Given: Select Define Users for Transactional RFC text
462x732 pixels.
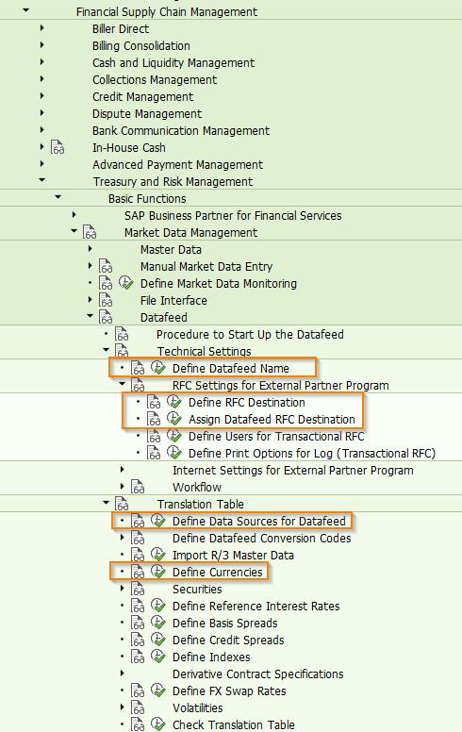Looking at the screenshot, I should click(x=276, y=437).
